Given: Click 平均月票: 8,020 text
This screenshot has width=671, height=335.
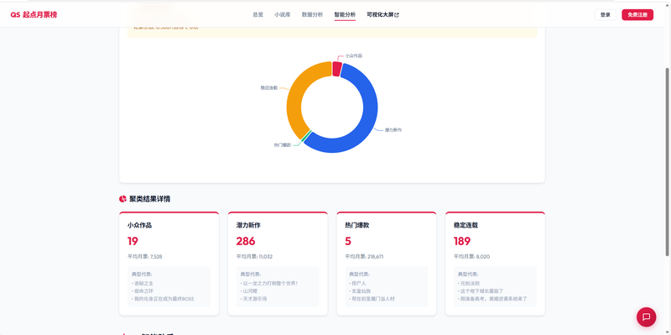Looking at the screenshot, I should (x=471, y=257).
